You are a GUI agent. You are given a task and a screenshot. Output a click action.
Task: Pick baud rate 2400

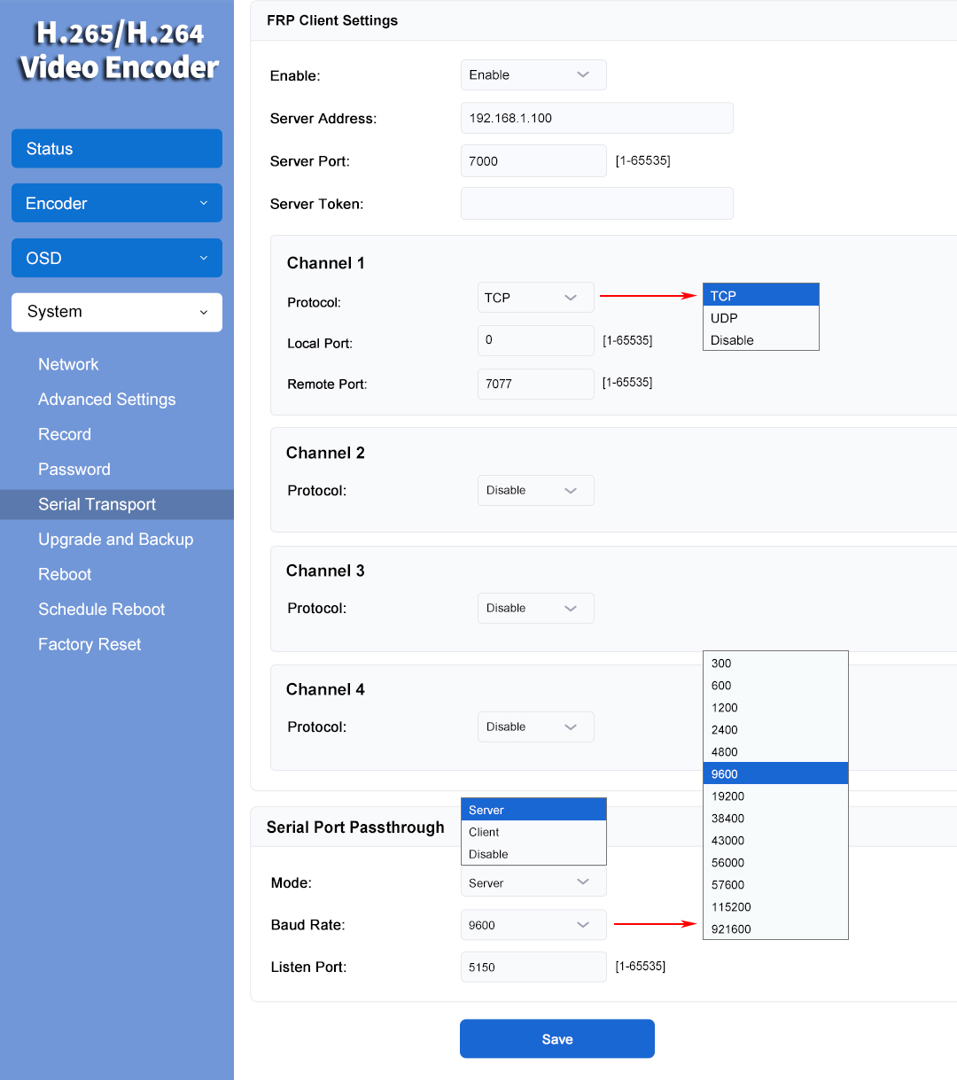click(x=775, y=729)
